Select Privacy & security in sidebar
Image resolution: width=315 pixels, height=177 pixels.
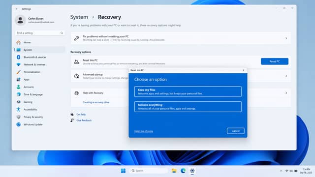33,117
